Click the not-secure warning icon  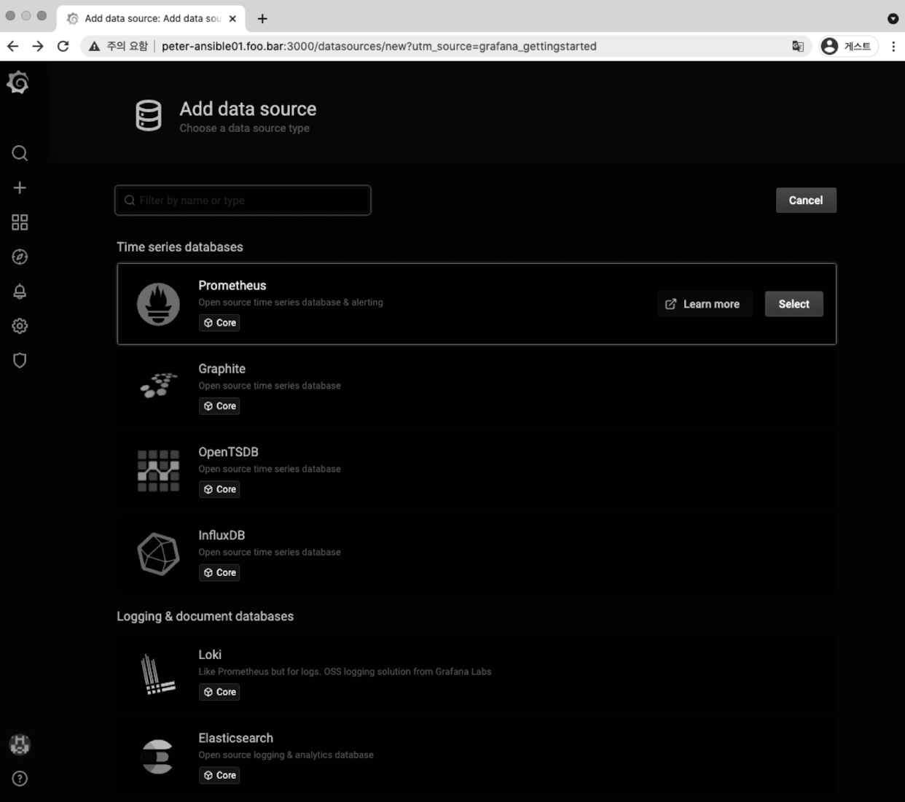coord(95,46)
